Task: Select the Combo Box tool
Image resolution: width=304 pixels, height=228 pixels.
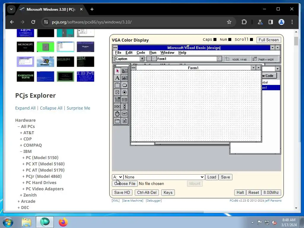Action: click(x=117, y=100)
